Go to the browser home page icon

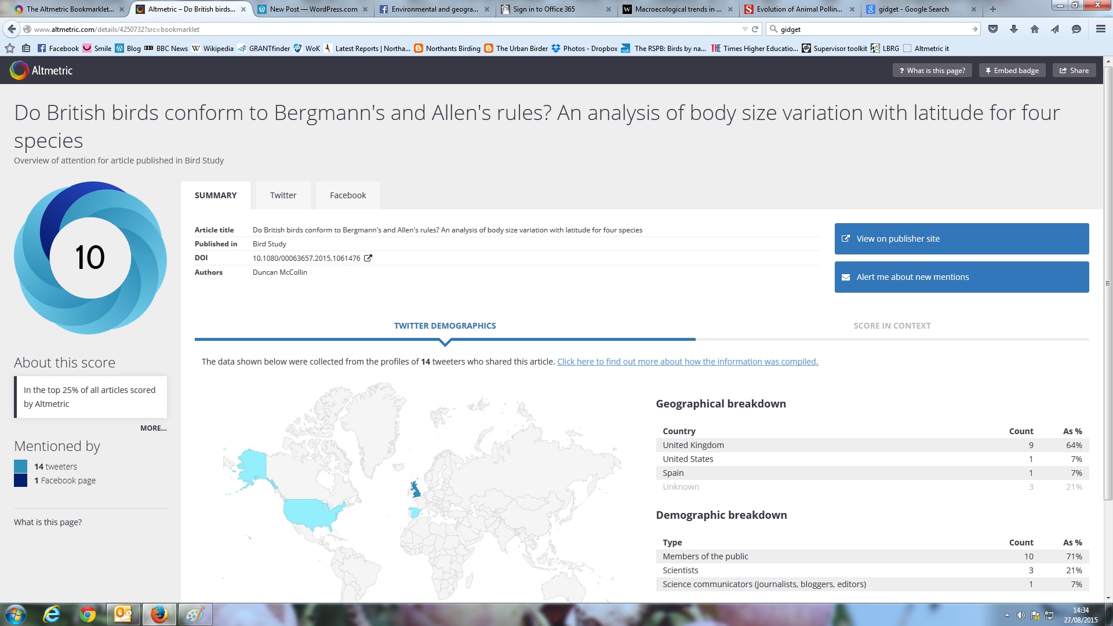(x=1035, y=29)
